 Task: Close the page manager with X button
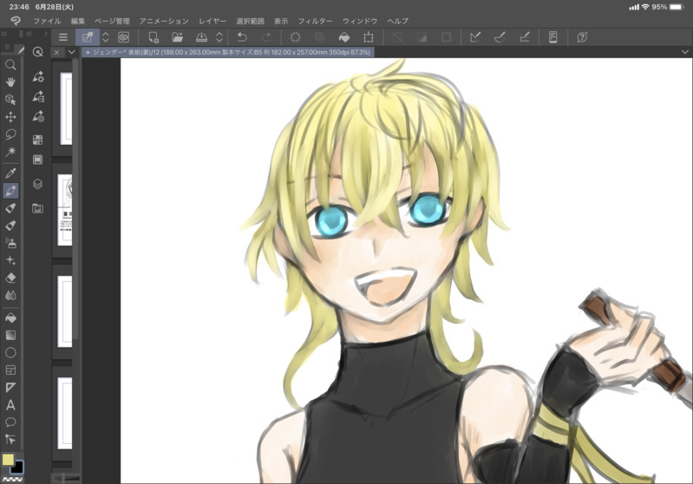point(56,52)
